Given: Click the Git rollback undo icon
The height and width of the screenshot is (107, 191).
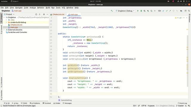Looking at the screenshot, I should [177, 11].
